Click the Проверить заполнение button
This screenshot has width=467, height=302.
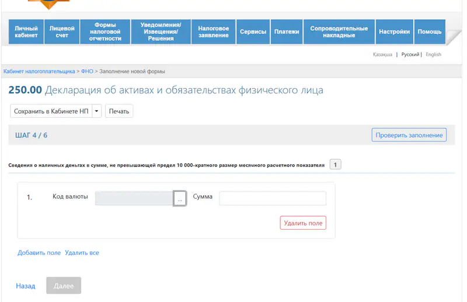pyautogui.click(x=409, y=135)
